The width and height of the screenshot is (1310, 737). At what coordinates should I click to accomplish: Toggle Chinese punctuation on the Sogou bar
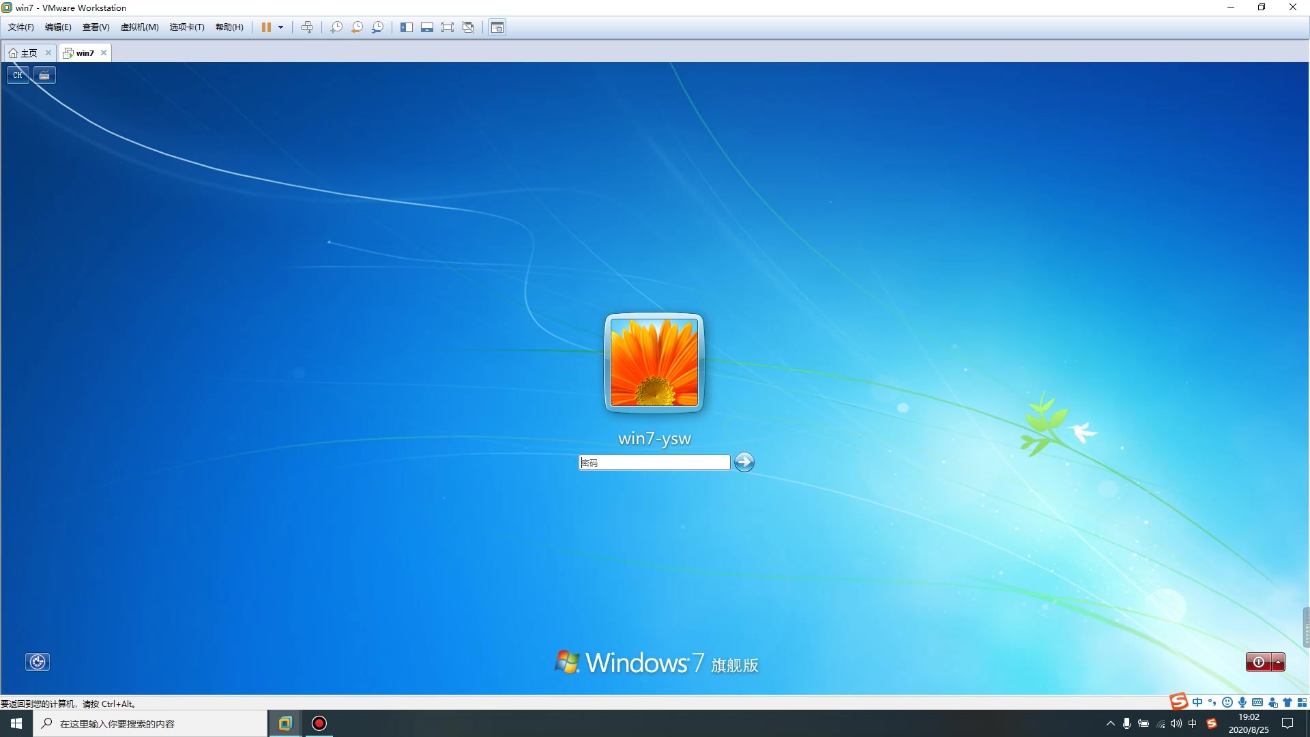(1212, 702)
